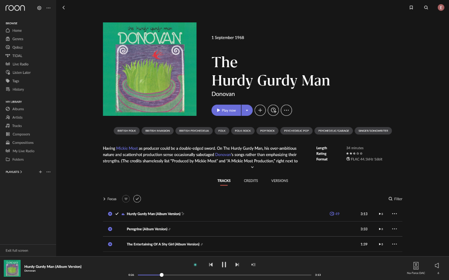Click the signal path quality indicator
449x280 pixels.
[195, 265]
